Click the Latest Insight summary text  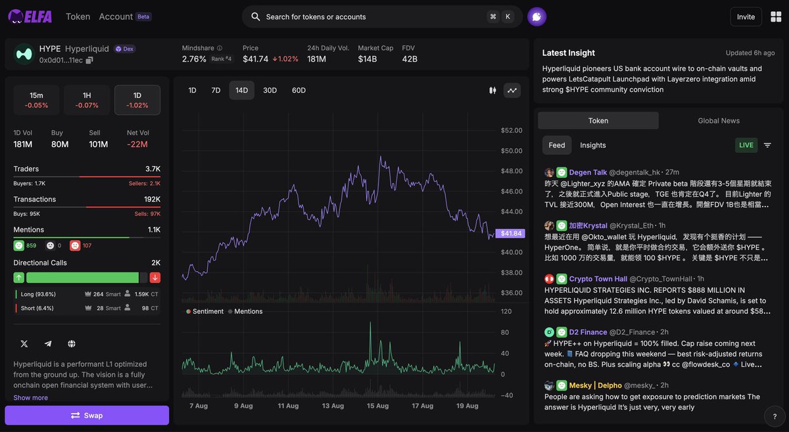coord(652,79)
